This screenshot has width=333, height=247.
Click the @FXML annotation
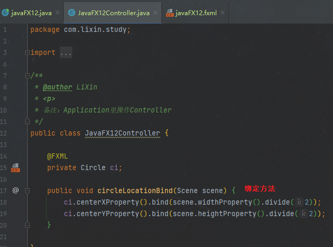(x=58, y=156)
